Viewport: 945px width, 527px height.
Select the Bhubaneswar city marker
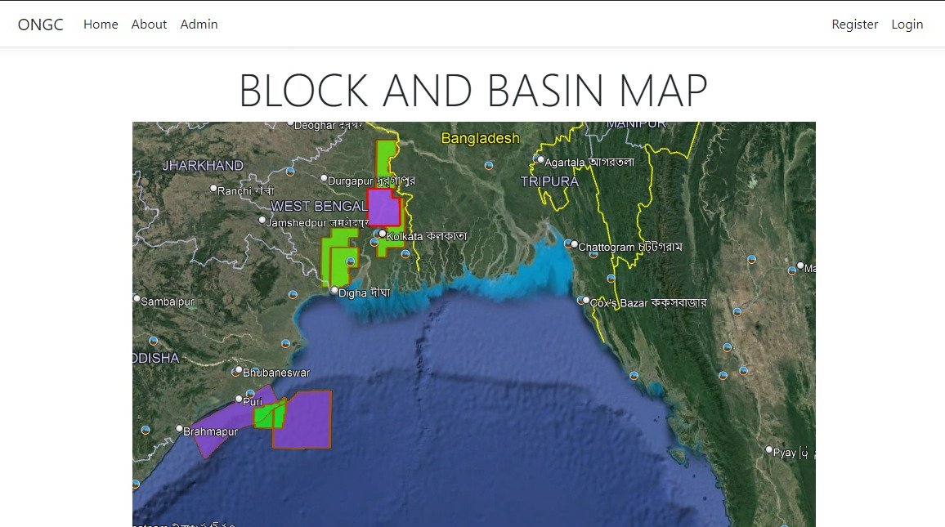pos(239,370)
